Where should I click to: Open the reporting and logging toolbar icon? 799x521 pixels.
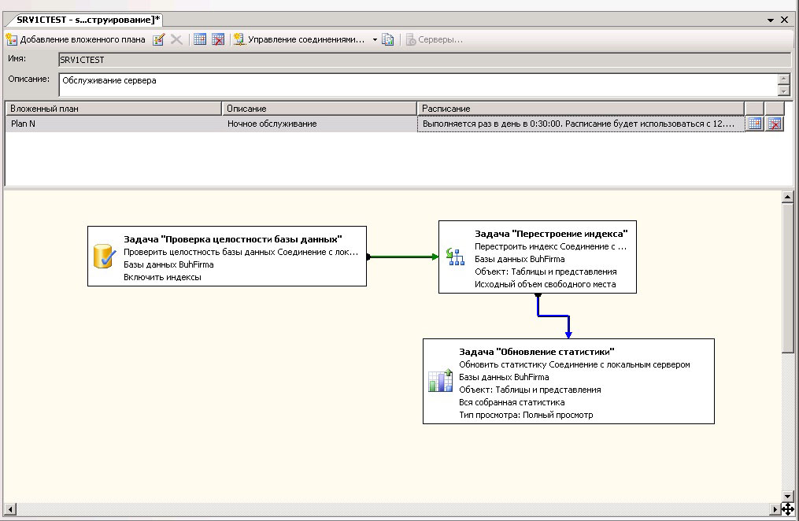coord(387,39)
